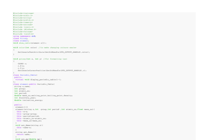Image resolution: width=208 pixels, height=140 pixels.
Task: Click the 'double mass_no,melting_point,...' line
Action: click(43, 95)
